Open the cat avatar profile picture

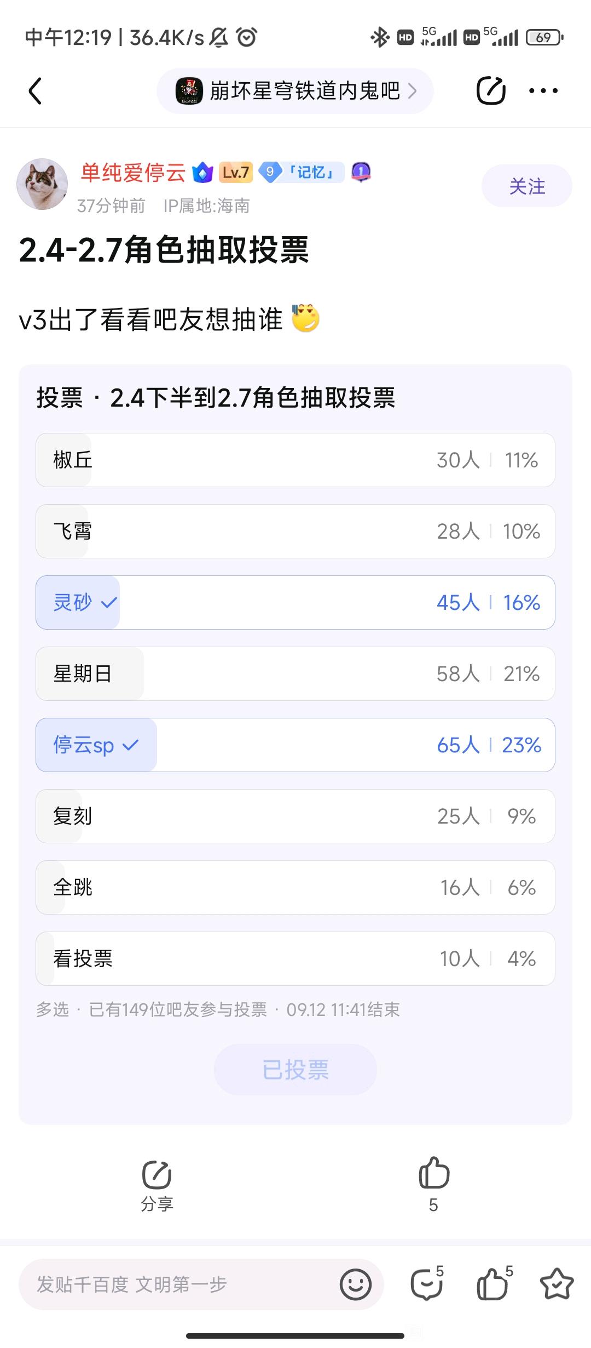(42, 184)
